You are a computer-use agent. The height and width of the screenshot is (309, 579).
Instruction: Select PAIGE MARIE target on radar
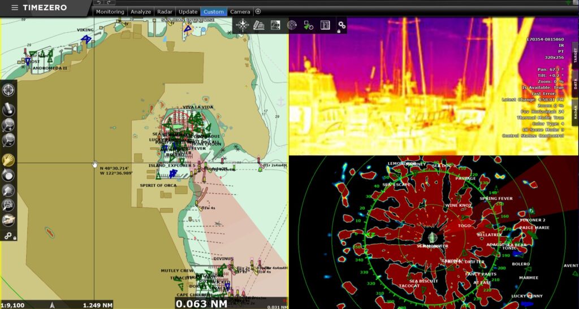[x=534, y=228]
